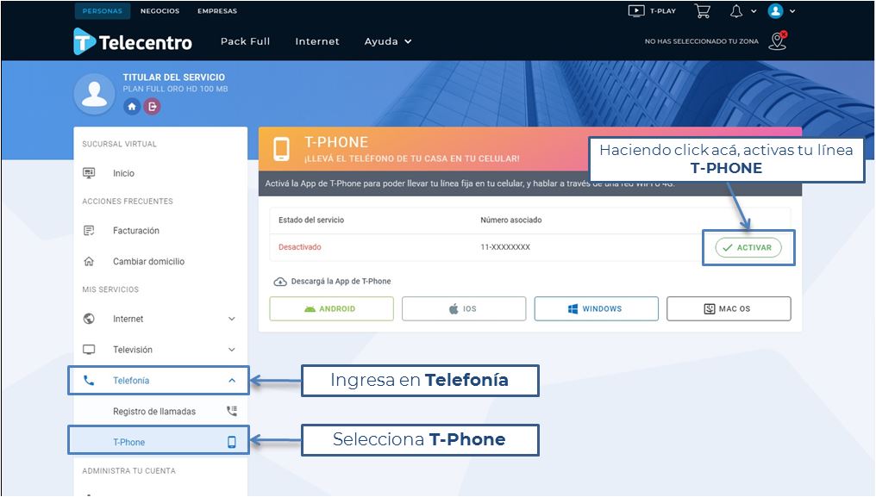Click the red logout icon under Titular
Image resolution: width=876 pixels, height=497 pixels.
(x=152, y=106)
